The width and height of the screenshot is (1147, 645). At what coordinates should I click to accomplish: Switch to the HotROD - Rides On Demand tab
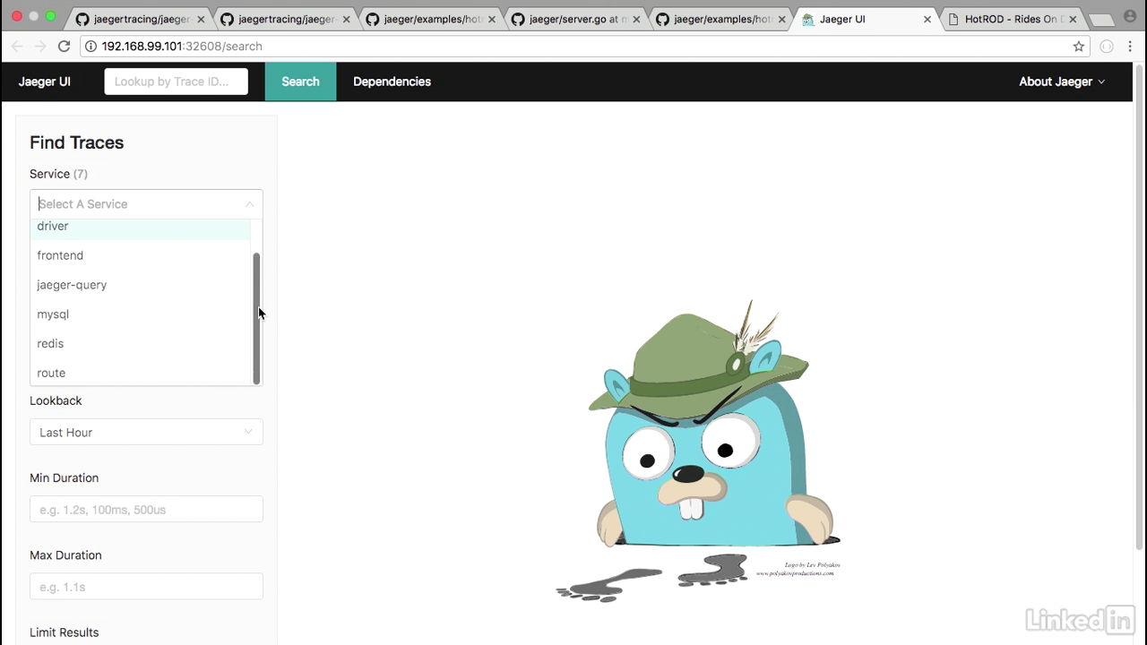tap(1011, 19)
